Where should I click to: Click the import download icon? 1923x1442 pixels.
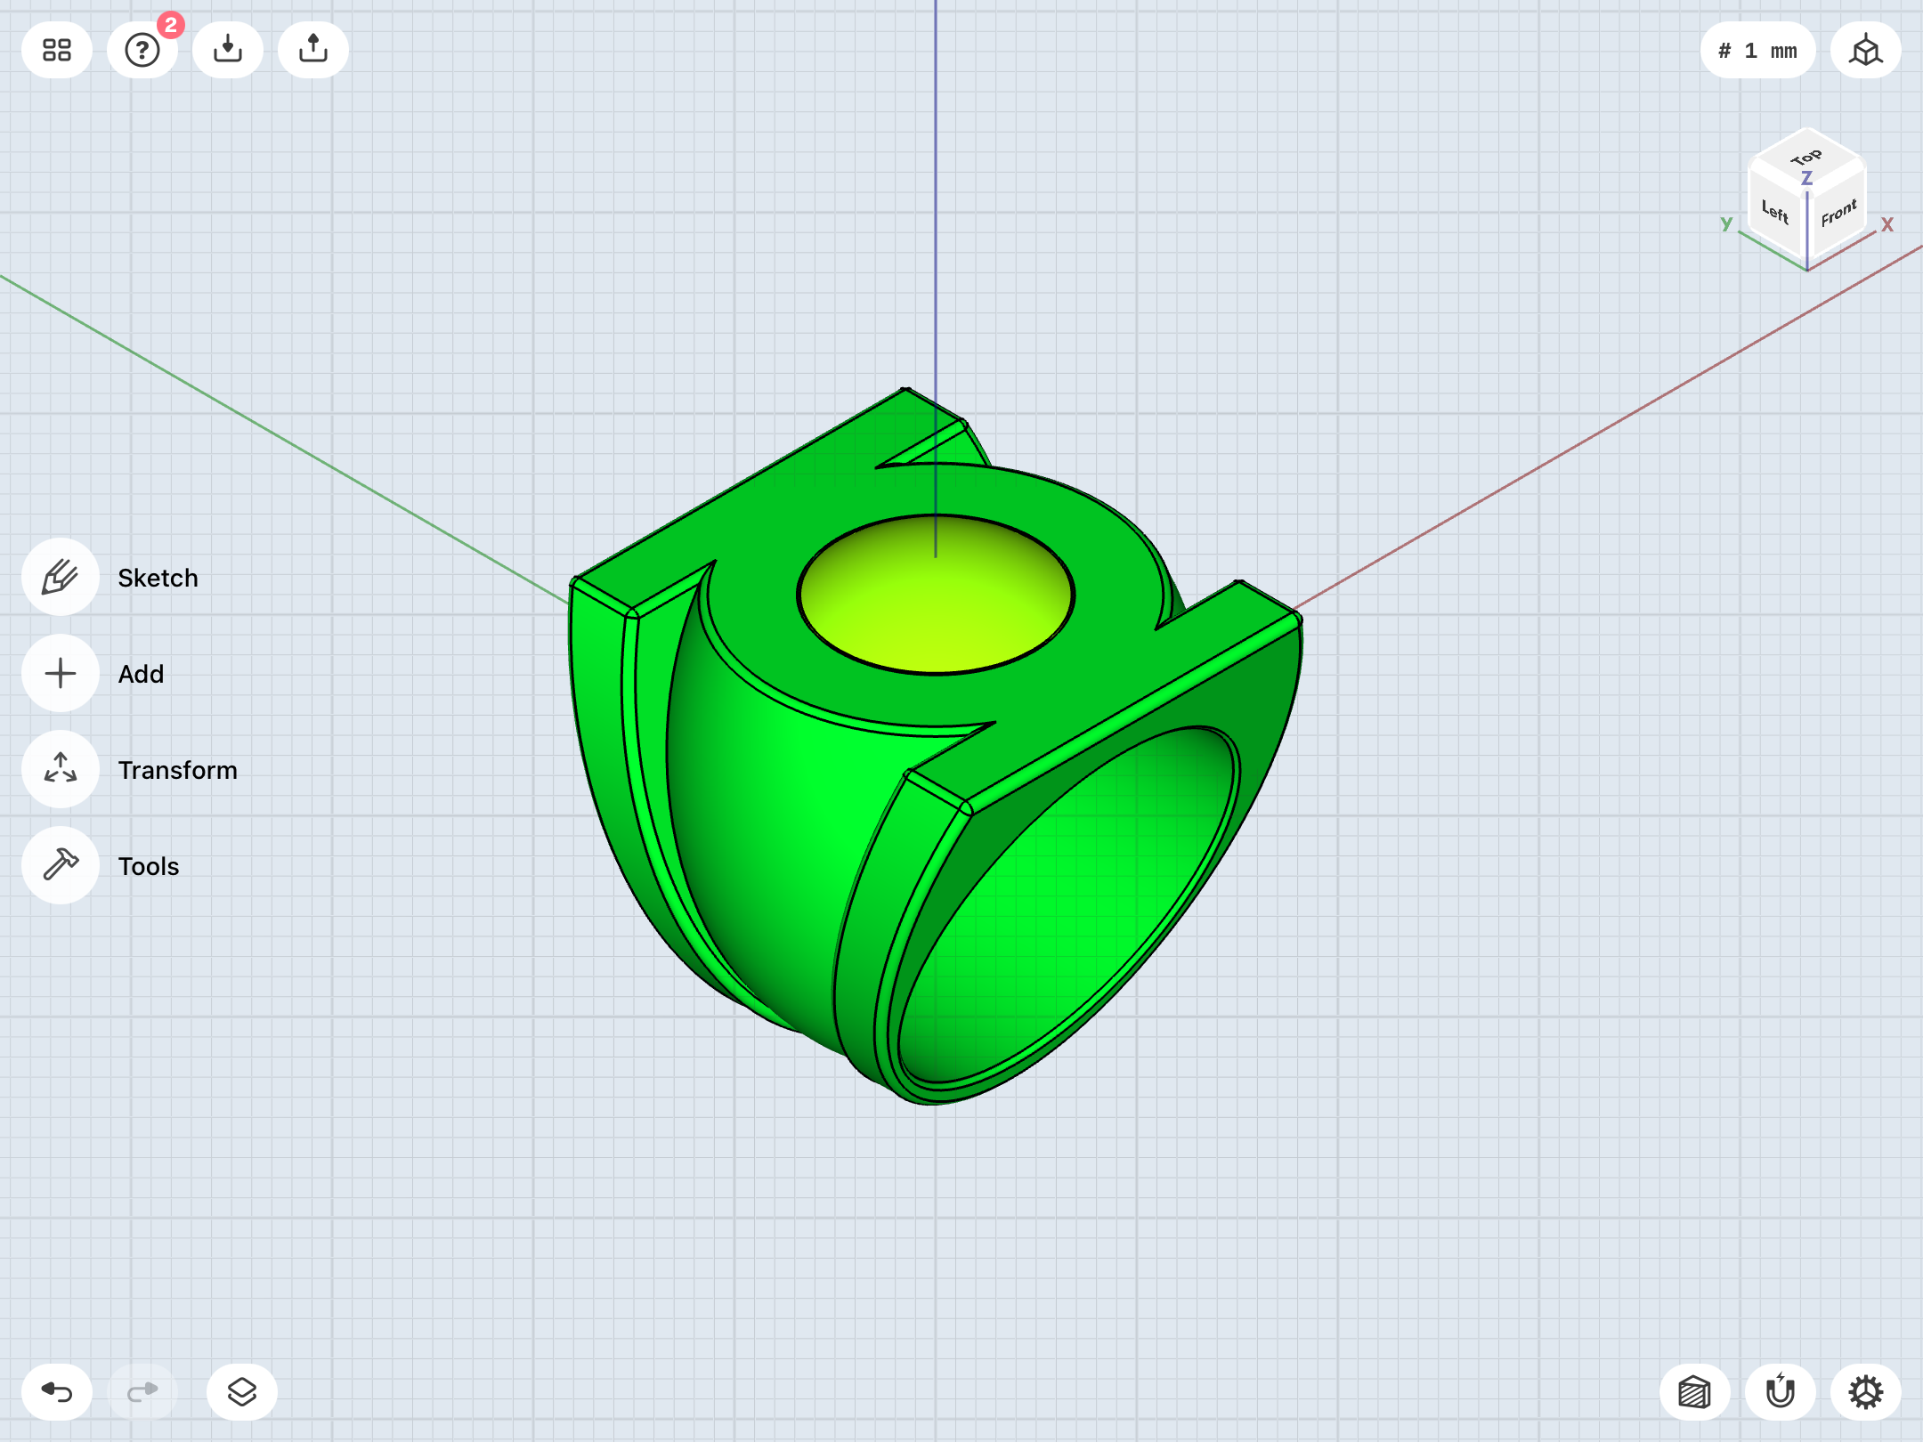[228, 50]
